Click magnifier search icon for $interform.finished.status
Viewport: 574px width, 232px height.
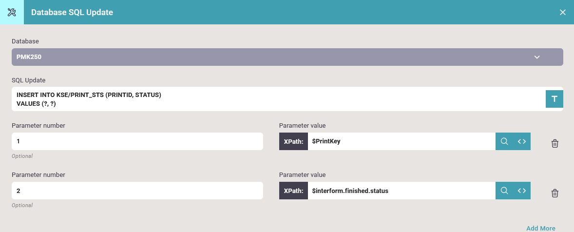(x=504, y=191)
